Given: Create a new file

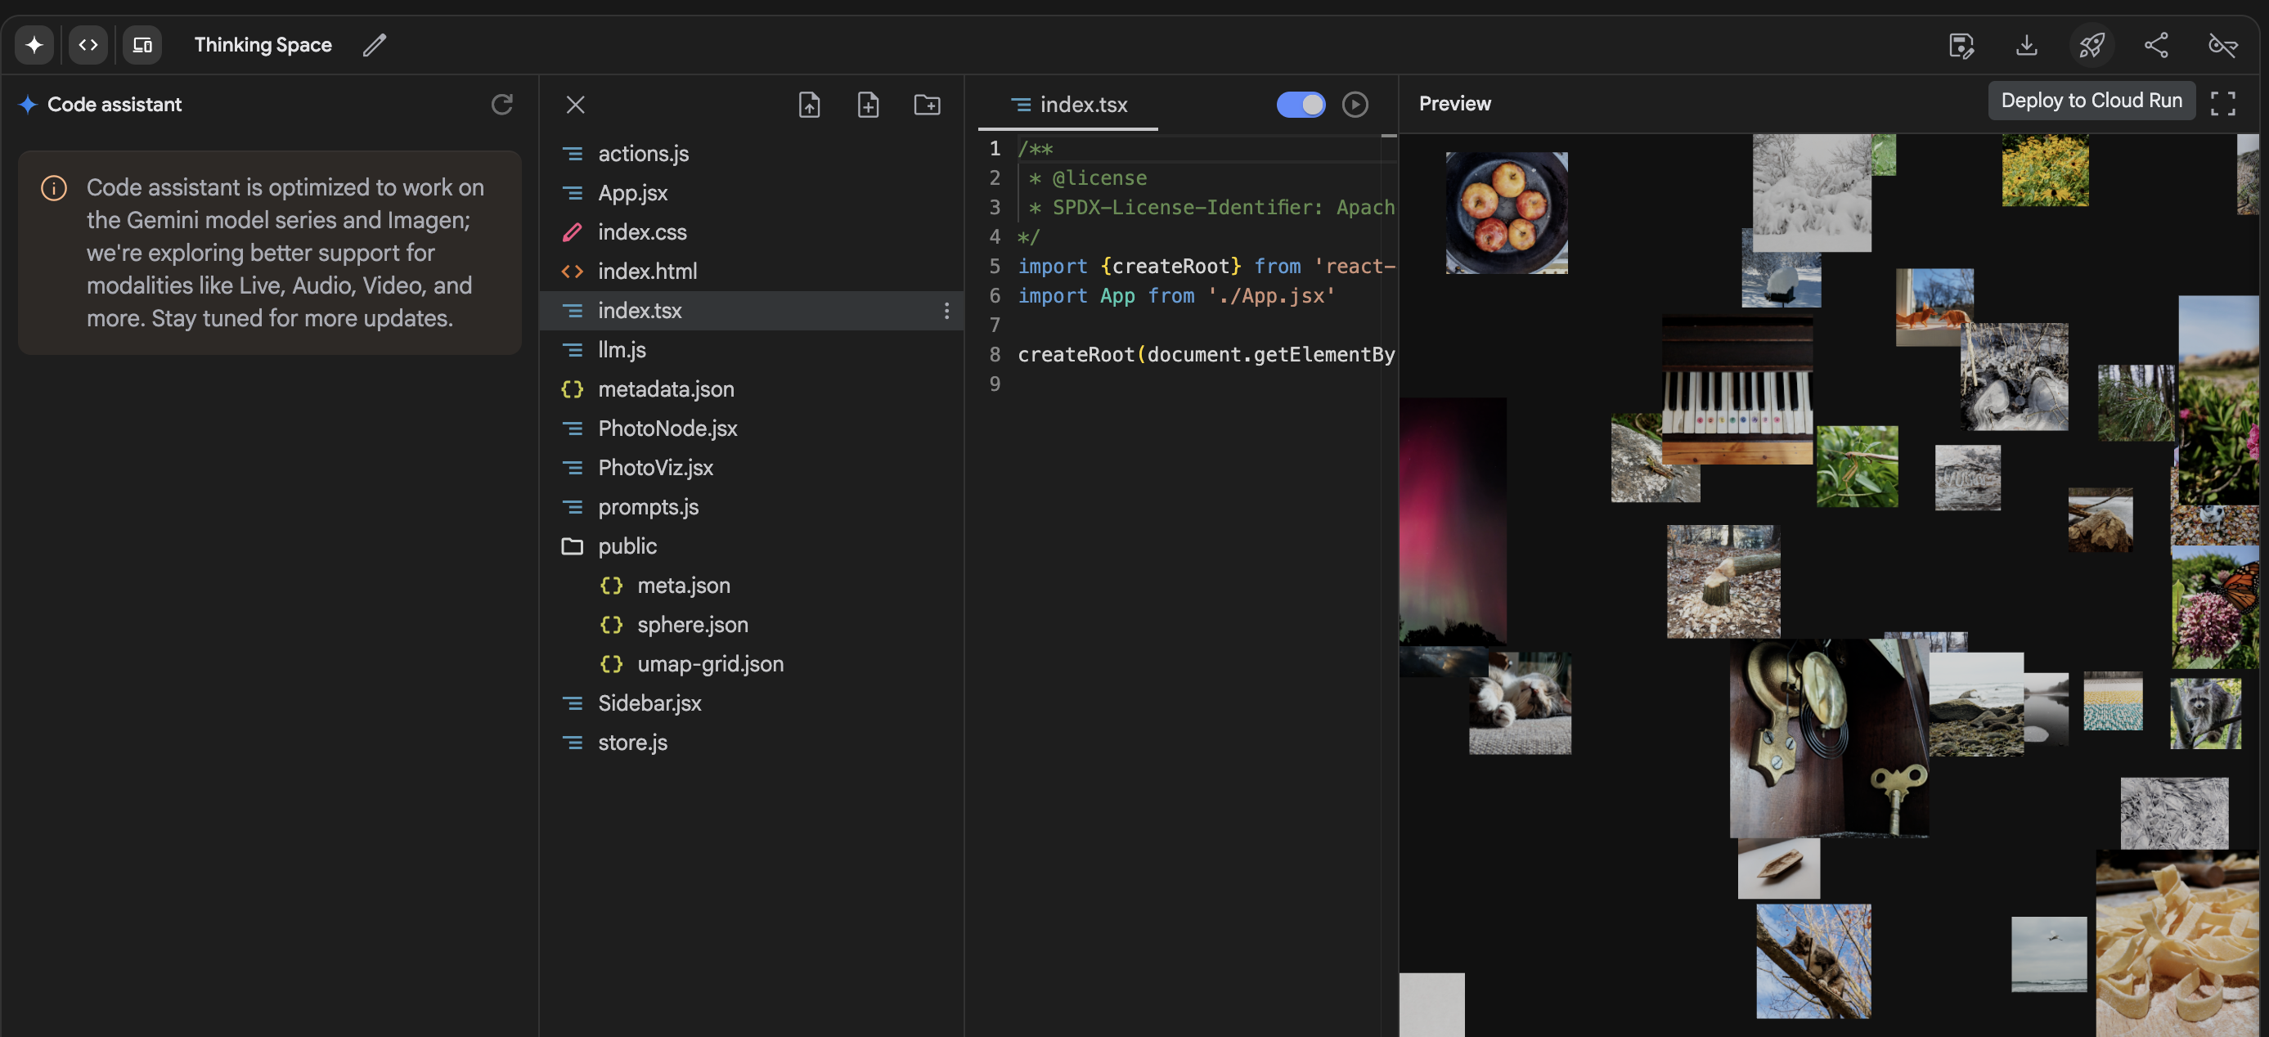Looking at the screenshot, I should click(868, 105).
